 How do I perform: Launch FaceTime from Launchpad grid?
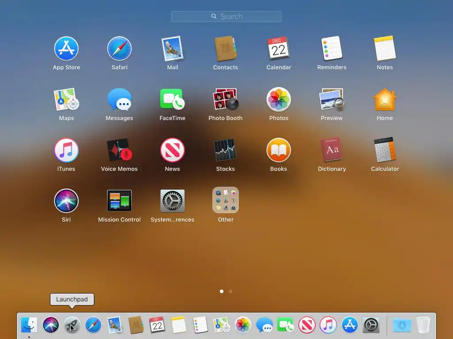tap(173, 99)
